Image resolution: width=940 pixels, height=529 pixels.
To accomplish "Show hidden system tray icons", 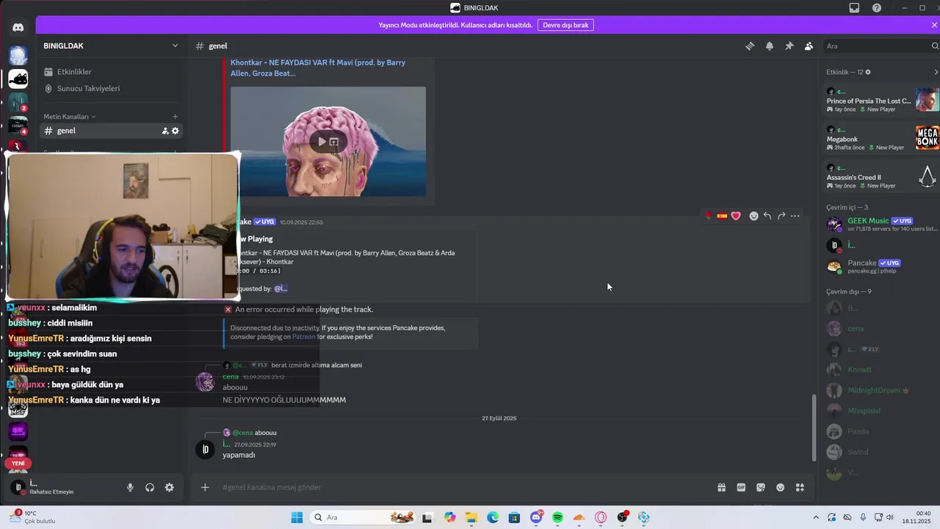I will 816,517.
